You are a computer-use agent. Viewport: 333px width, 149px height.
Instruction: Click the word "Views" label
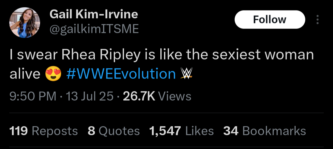coord(175,96)
